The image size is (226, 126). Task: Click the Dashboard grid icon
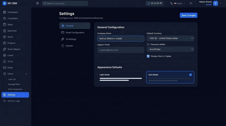[5, 12]
